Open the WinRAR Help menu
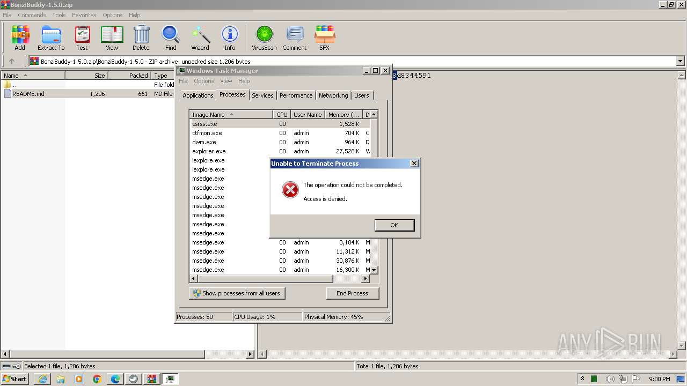The width and height of the screenshot is (687, 386). tap(135, 15)
